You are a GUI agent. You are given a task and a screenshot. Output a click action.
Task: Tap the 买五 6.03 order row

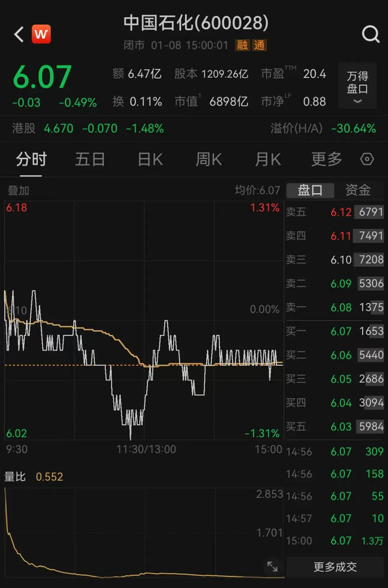(x=335, y=426)
